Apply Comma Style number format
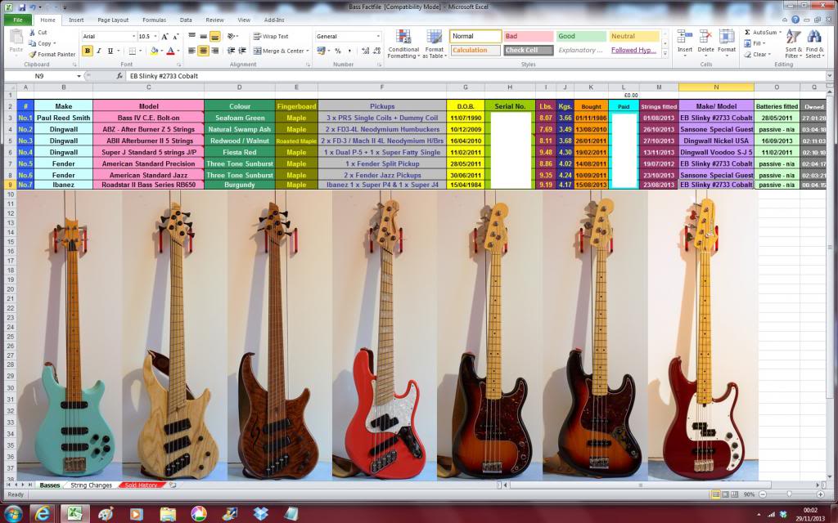Image resolution: width=838 pixels, height=523 pixels. click(349, 51)
